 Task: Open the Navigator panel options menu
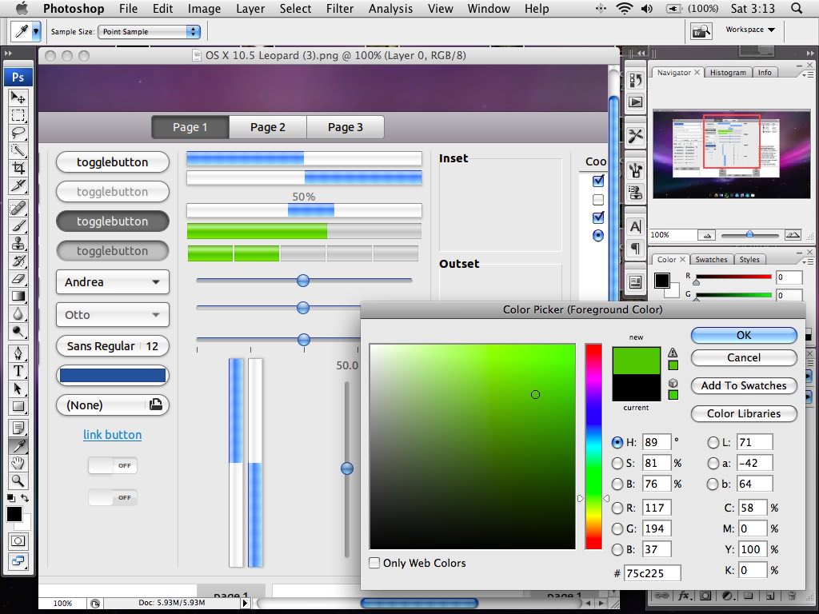point(808,74)
